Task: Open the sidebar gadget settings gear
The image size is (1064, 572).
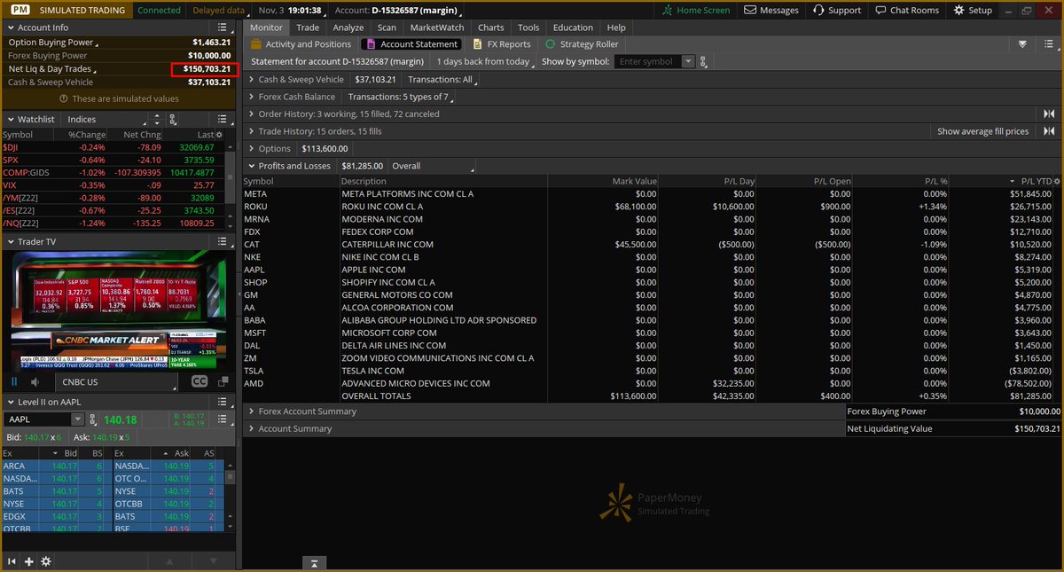Action: click(46, 561)
